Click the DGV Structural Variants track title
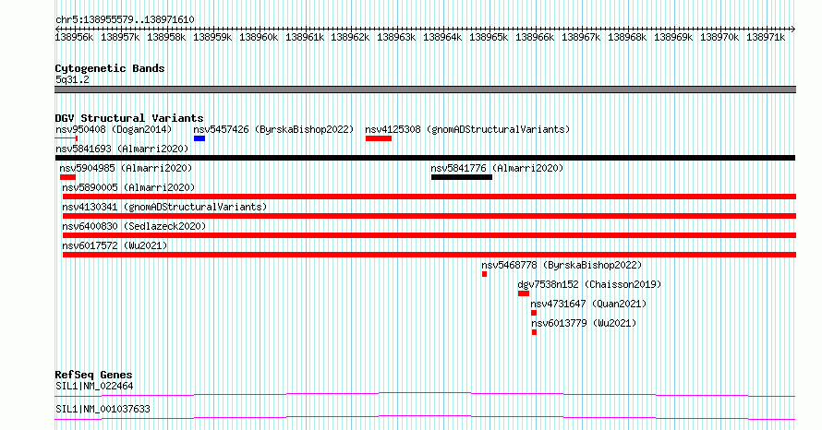This screenshot has height=430, width=822. coord(129,118)
